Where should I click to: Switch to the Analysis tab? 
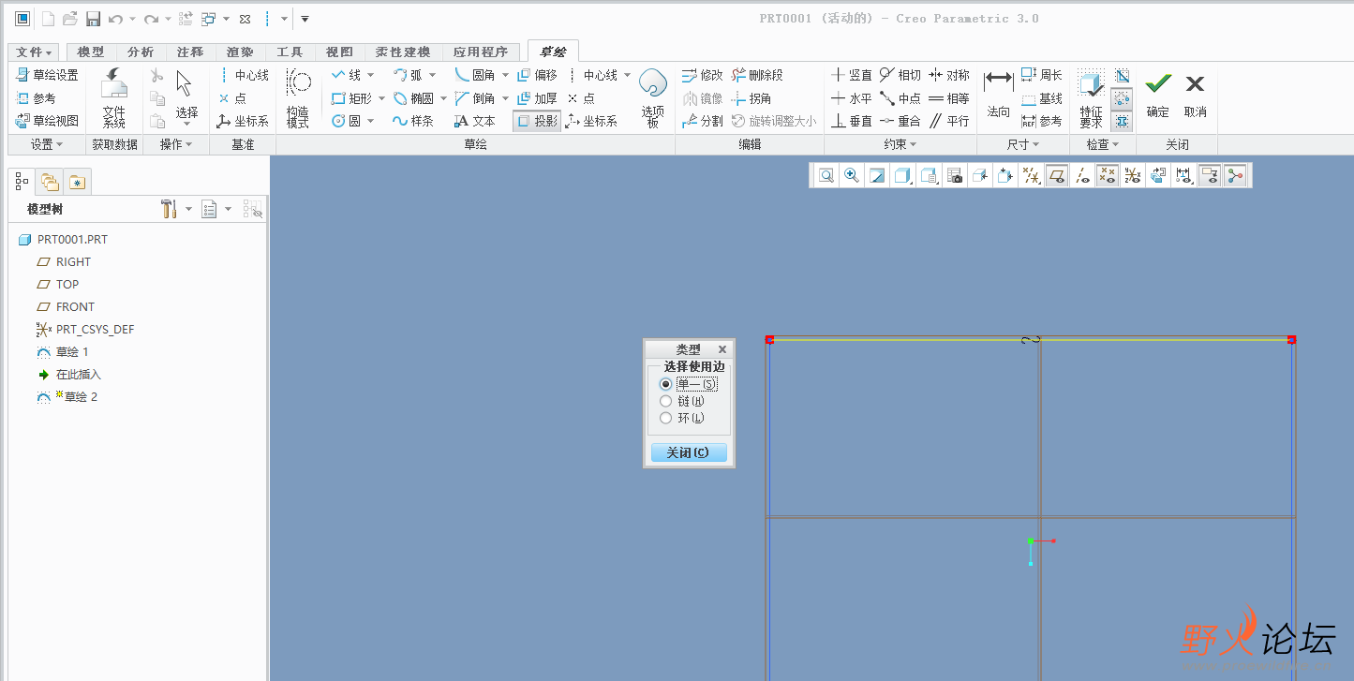tap(141, 52)
